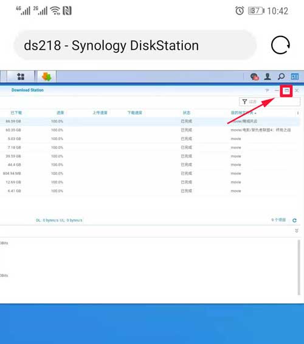304x344 pixels.
Task: Focus the filter search input field
Action: (269, 102)
